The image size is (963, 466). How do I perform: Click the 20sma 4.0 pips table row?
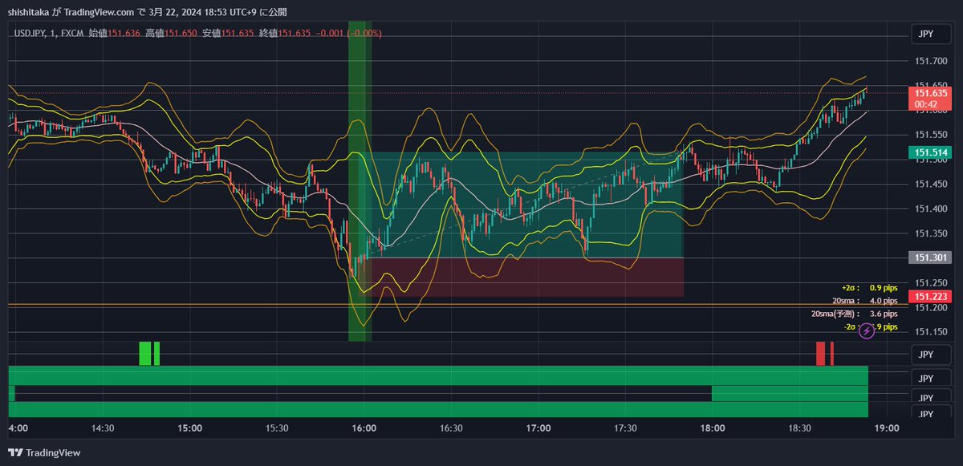point(865,301)
